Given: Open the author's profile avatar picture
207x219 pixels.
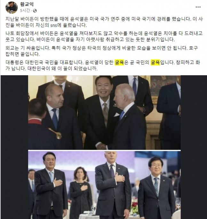Looking at the screenshot, I should point(12,7).
